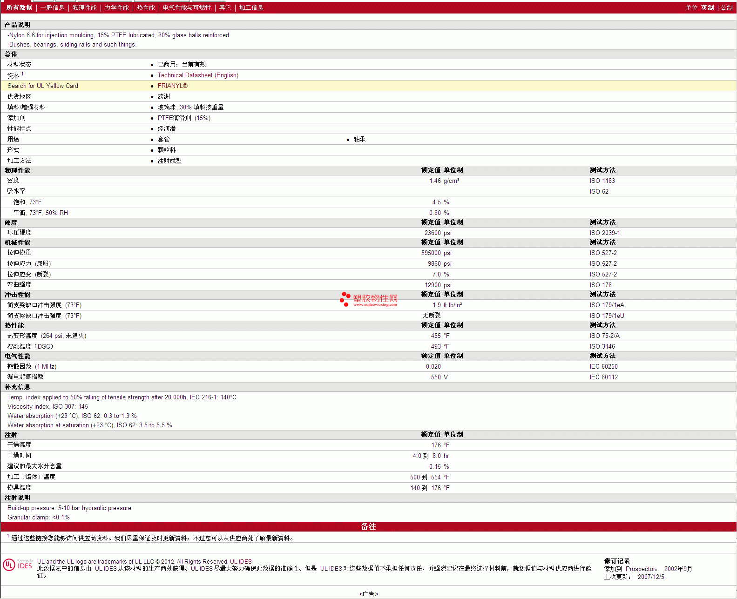This screenshot has width=737, height=599.
Task: Switch to the 一般信息 tab
Action: 52,7
